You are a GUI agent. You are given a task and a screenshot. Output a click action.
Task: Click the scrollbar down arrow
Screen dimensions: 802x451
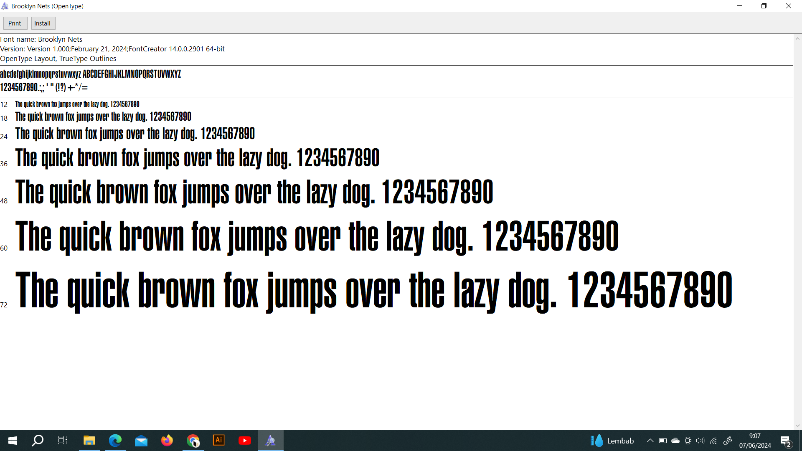[x=797, y=426]
